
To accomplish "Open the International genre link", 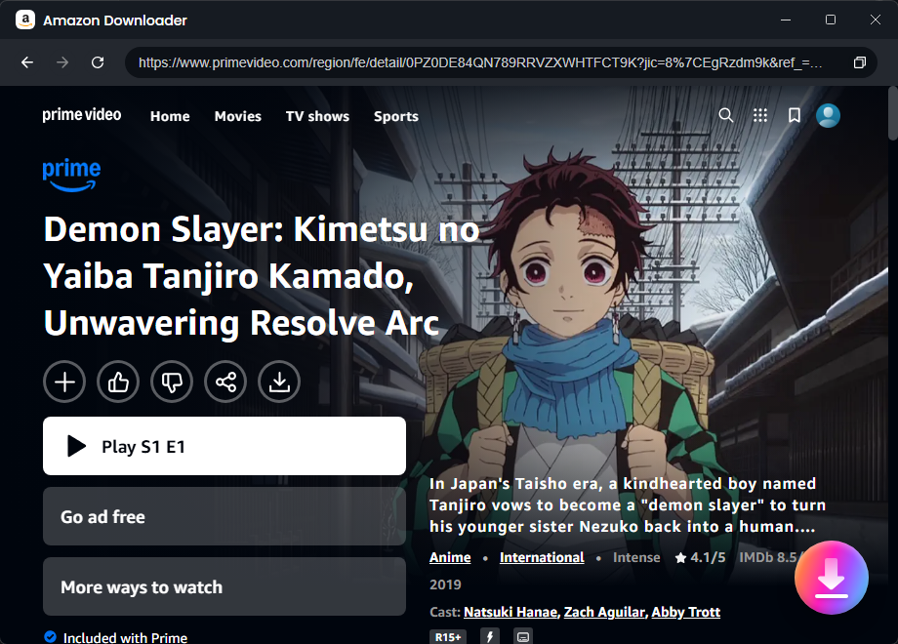I will pos(542,557).
